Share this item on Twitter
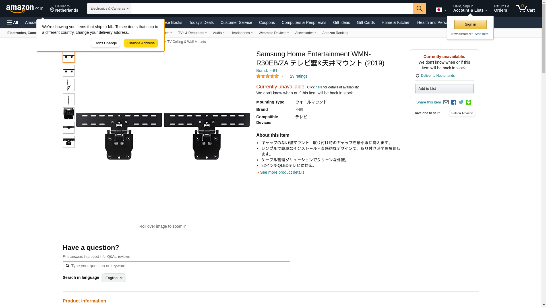Viewport: 546px width, 307px height. [x=461, y=102]
